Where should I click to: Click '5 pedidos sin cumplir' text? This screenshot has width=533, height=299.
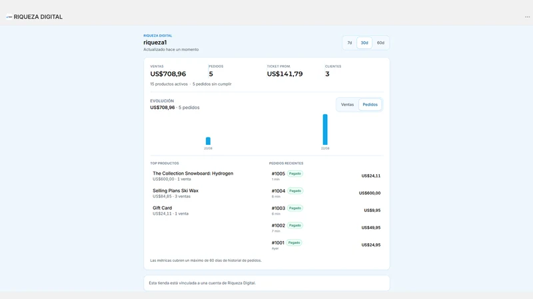[212, 84]
